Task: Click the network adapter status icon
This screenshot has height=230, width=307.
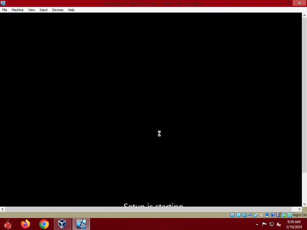Action: (250, 215)
